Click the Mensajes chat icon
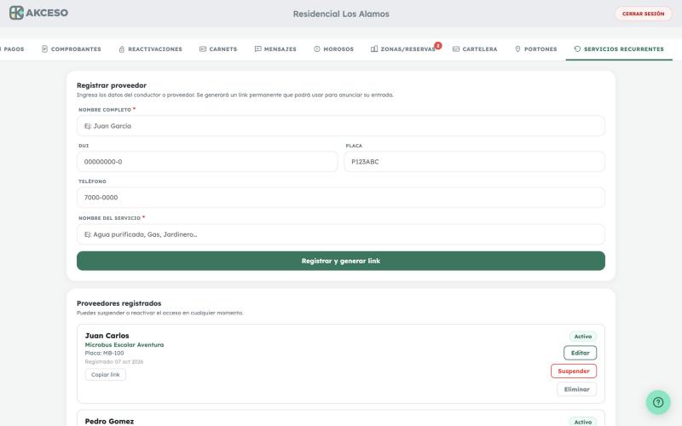 click(258, 49)
